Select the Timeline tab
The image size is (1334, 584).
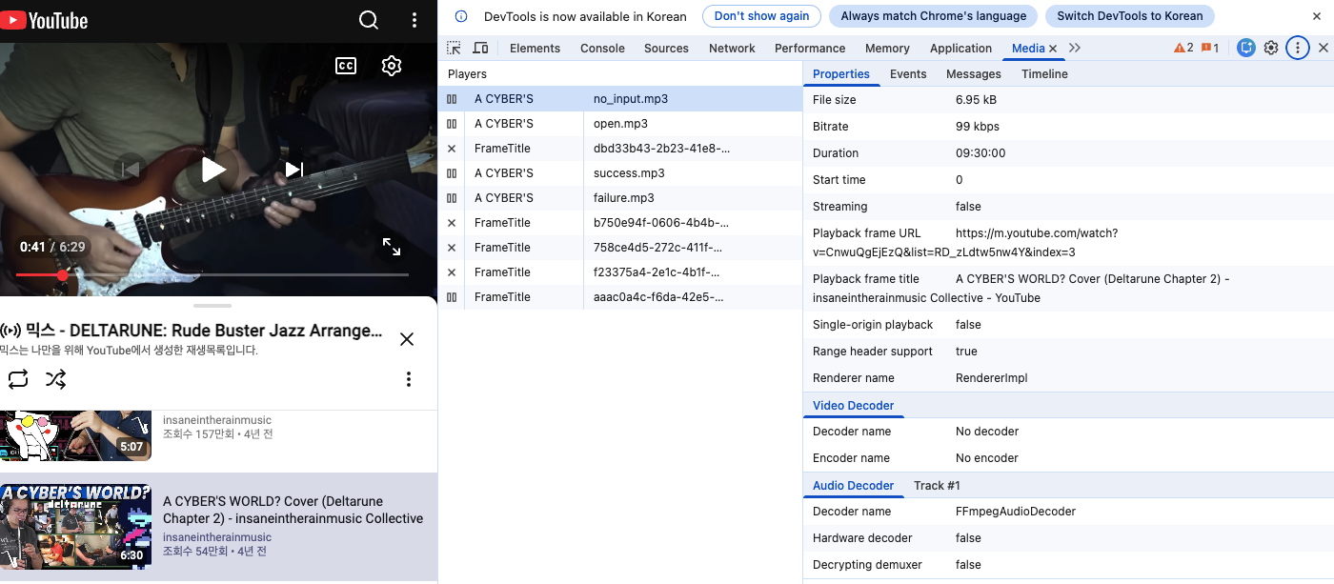[x=1044, y=73]
